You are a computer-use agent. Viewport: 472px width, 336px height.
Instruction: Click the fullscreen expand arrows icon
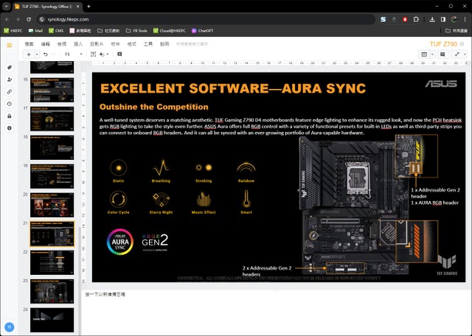click(457, 55)
